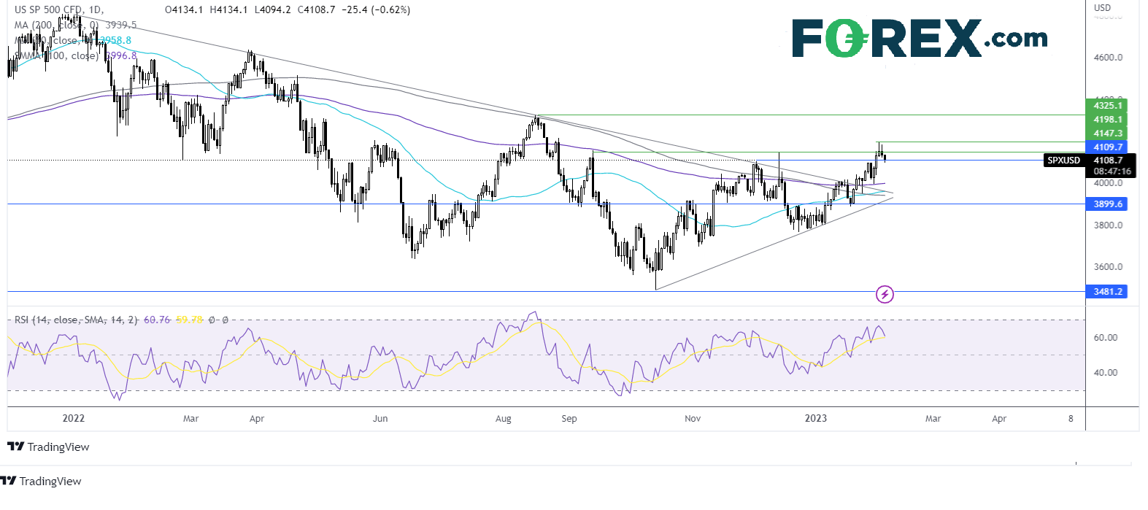Click the green 4198.1 price level label
The width and height of the screenshot is (1148, 510).
point(1106,120)
